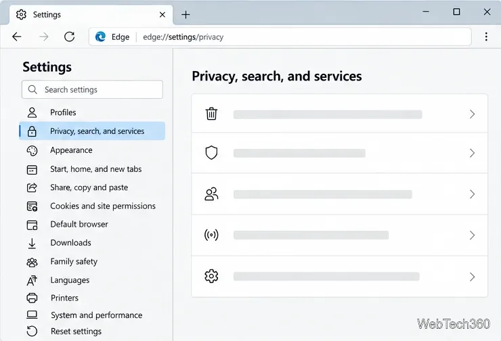Click the lock icon for Privacy

tap(32, 131)
